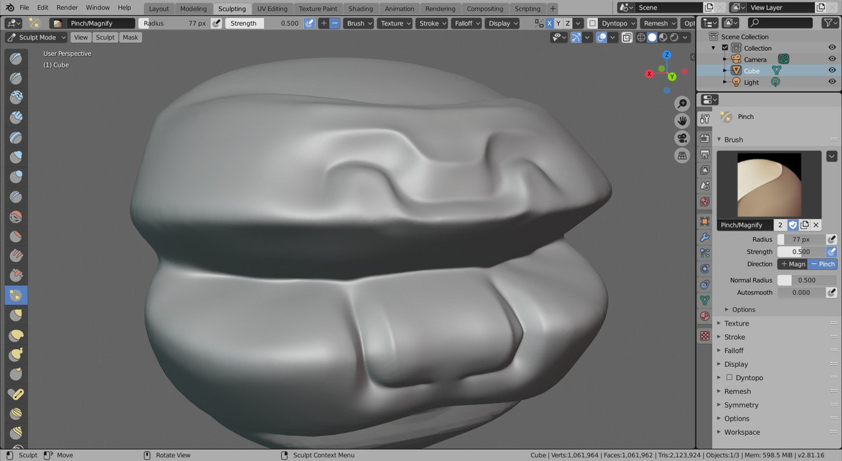Viewport: 842px width, 461px height.
Task: Open the Sculpt Mode dropdown
Action: point(37,37)
